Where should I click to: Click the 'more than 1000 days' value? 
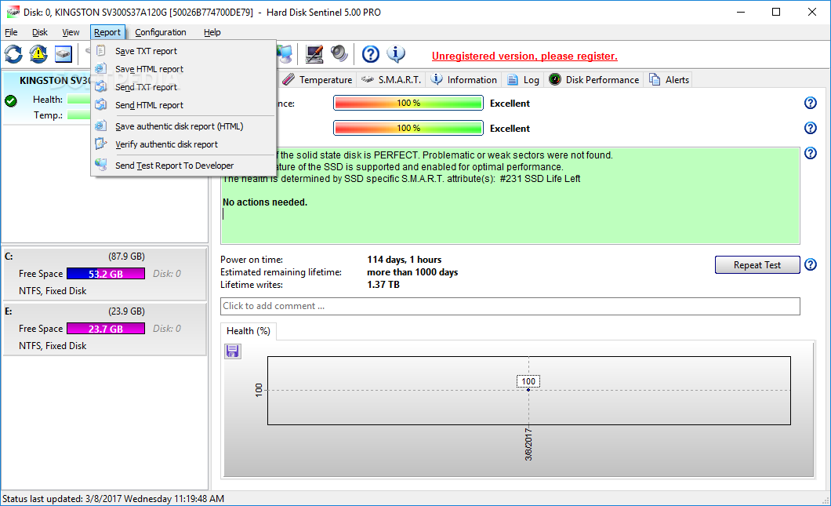point(412,272)
